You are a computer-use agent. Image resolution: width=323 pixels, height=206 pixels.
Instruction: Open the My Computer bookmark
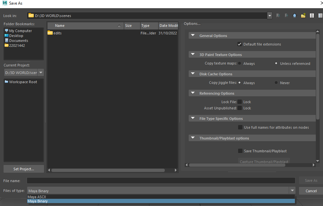coord(18,31)
